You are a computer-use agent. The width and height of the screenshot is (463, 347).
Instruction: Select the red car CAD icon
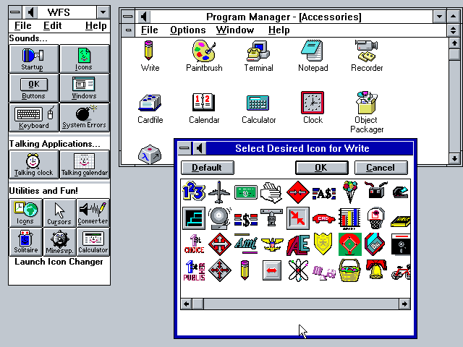(323, 218)
